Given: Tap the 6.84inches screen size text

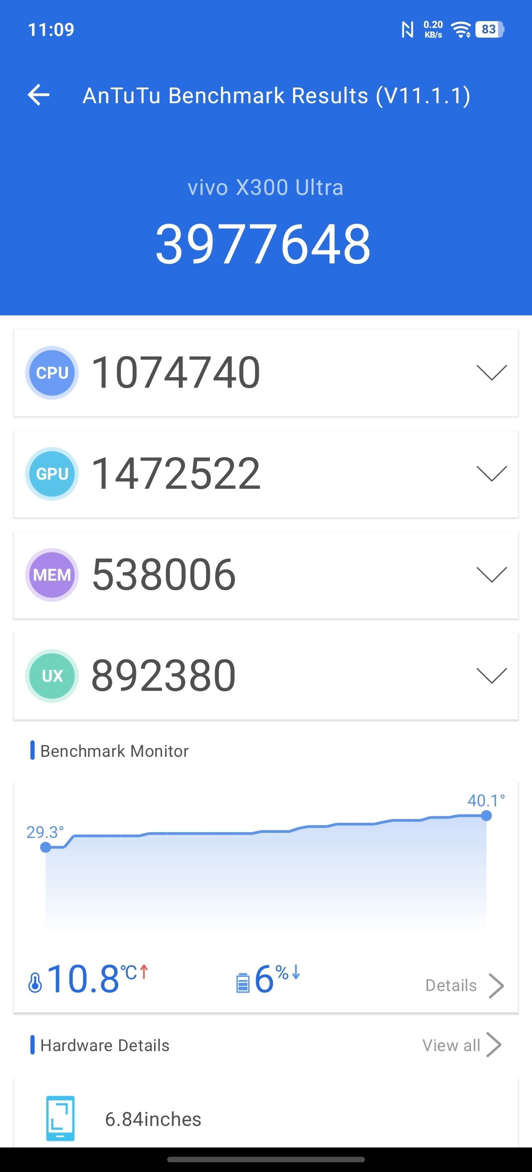Looking at the screenshot, I should pos(153,1119).
